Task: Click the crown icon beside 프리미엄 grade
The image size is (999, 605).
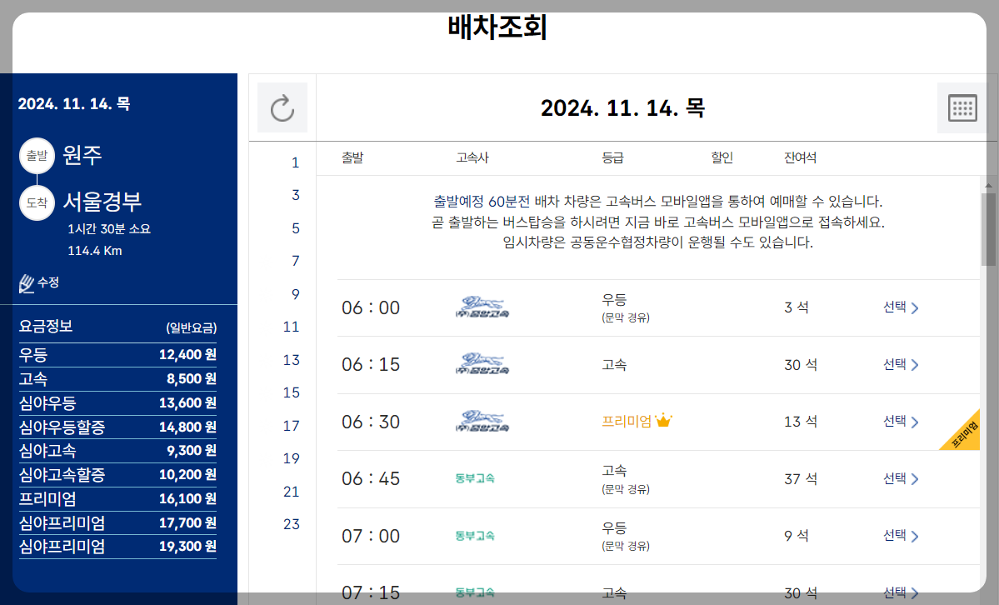Action: (662, 421)
